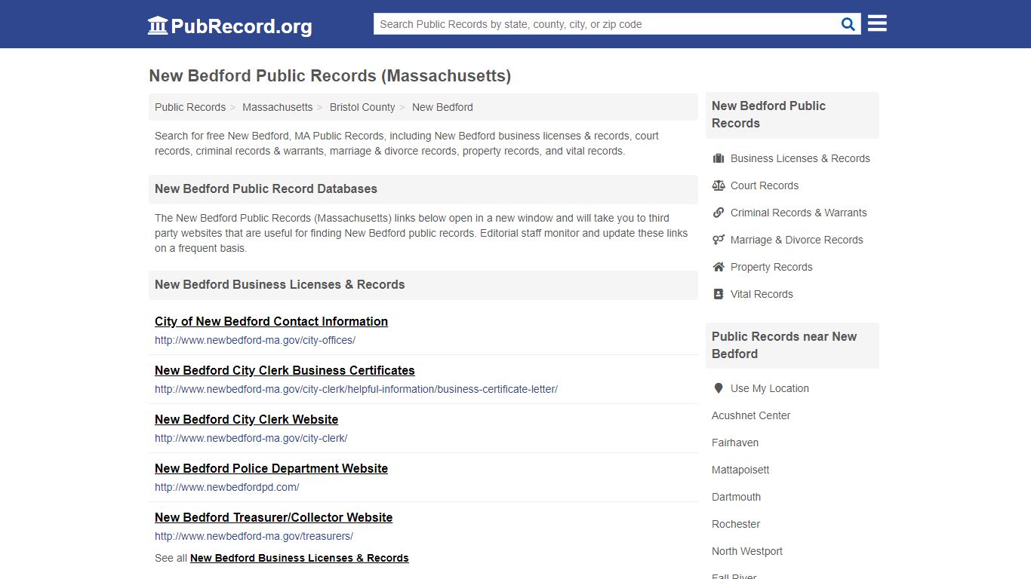Click the Vital Records book icon

tap(719, 294)
